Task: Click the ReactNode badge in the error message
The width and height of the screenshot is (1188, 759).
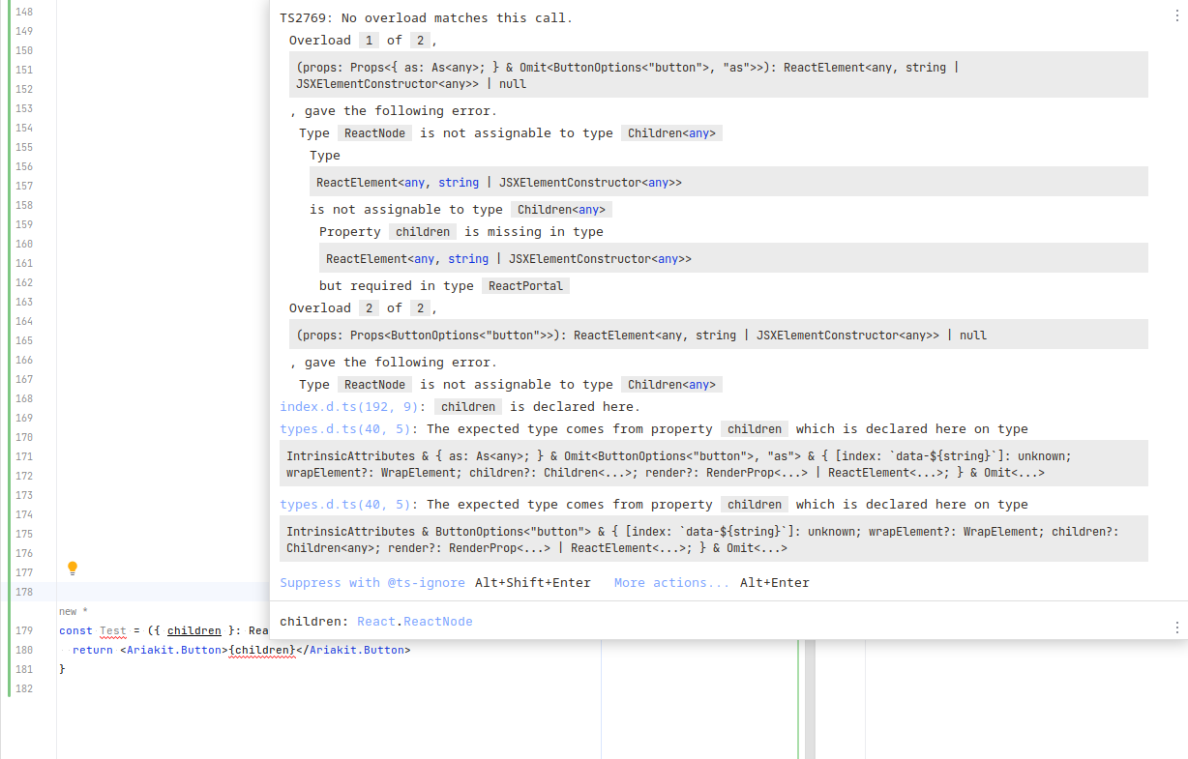Action: [374, 132]
